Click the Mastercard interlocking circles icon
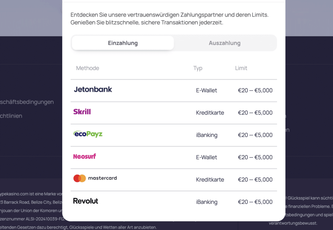 (x=80, y=178)
